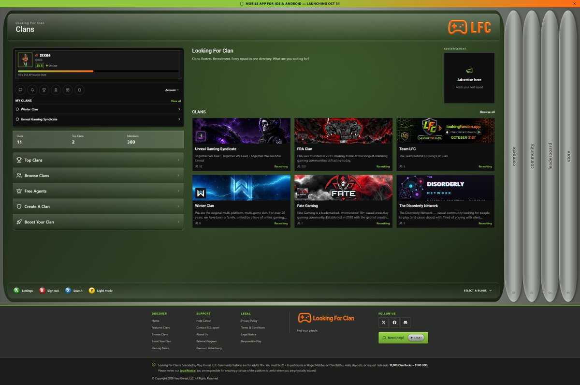The width and height of the screenshot is (580, 385).
Task: Switch to the compete blade
Action: pyautogui.click(x=514, y=156)
